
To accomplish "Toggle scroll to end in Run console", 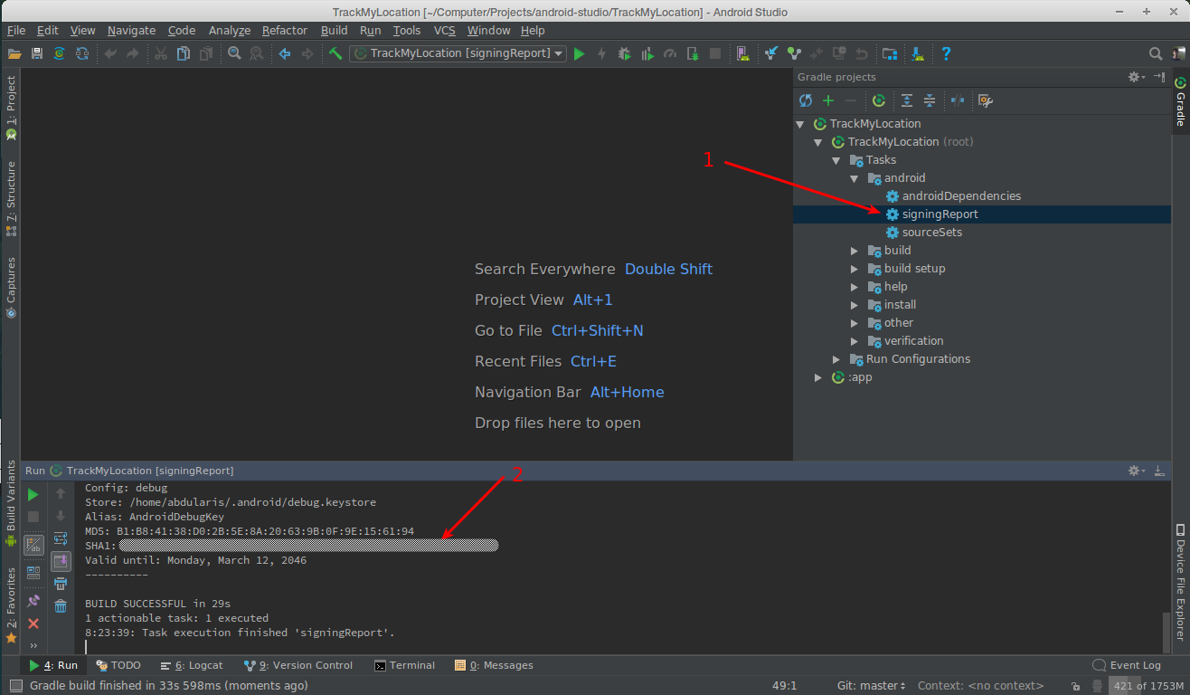I will pos(61,561).
